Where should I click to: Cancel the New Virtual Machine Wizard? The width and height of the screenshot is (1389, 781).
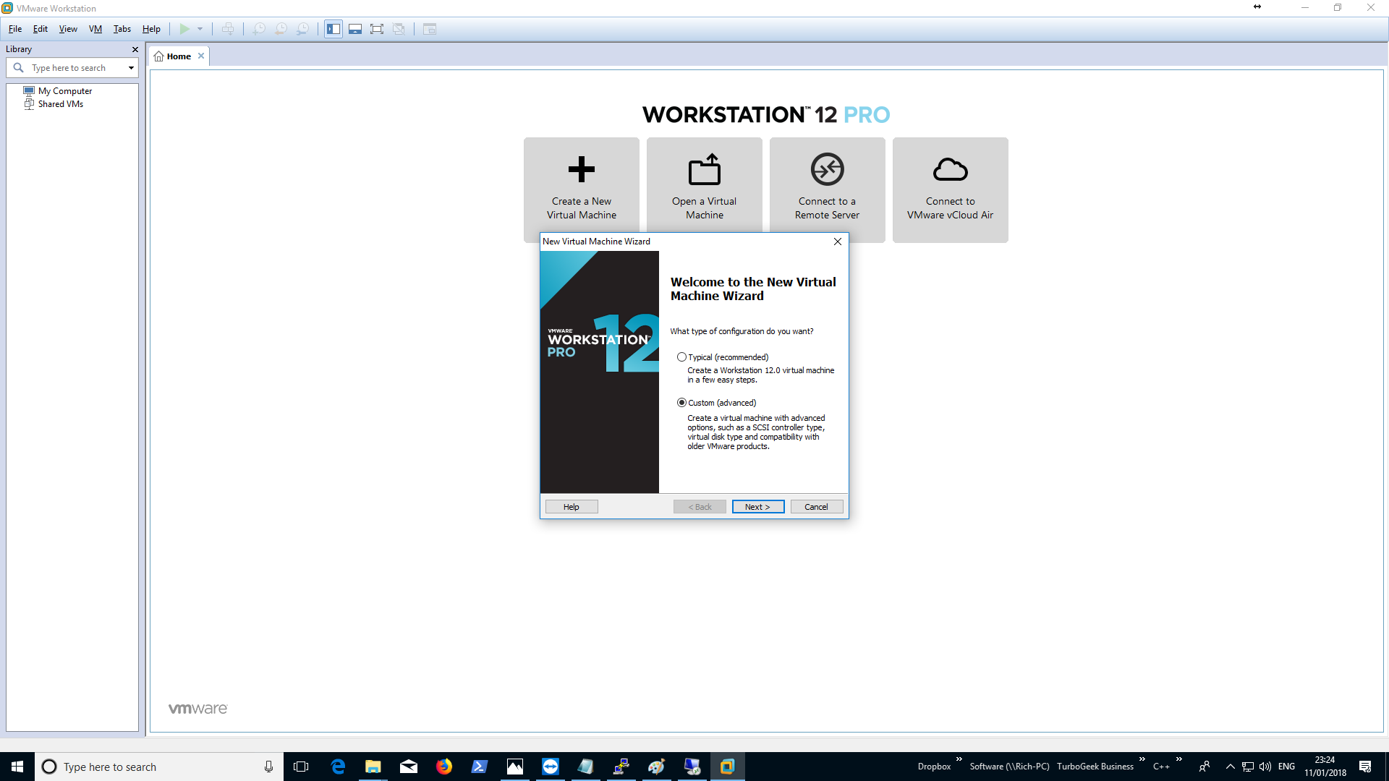tap(817, 507)
